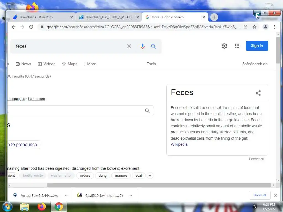Select the ordure synonym chip

[x=85, y=175]
